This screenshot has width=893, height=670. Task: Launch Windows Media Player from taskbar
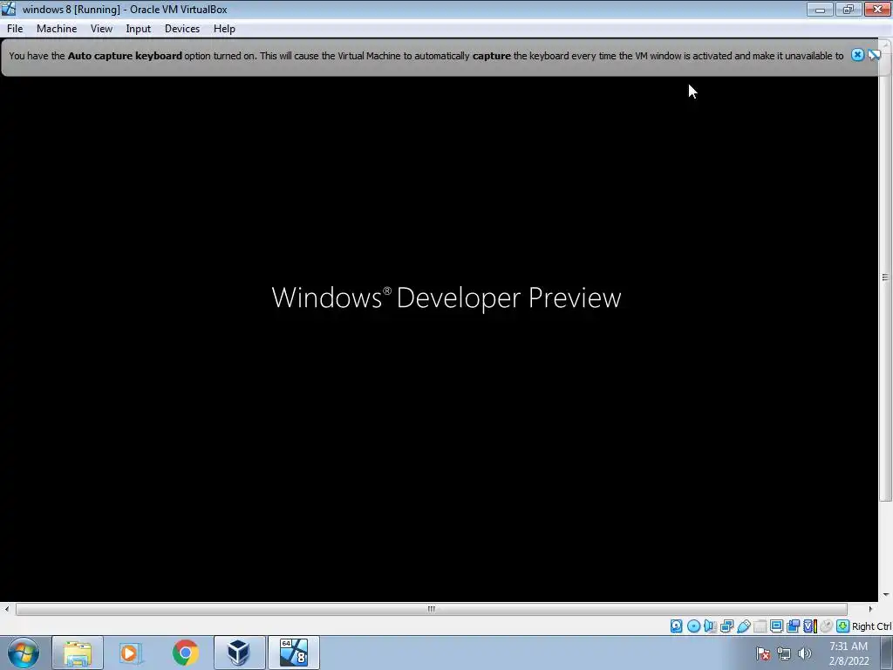click(x=131, y=653)
